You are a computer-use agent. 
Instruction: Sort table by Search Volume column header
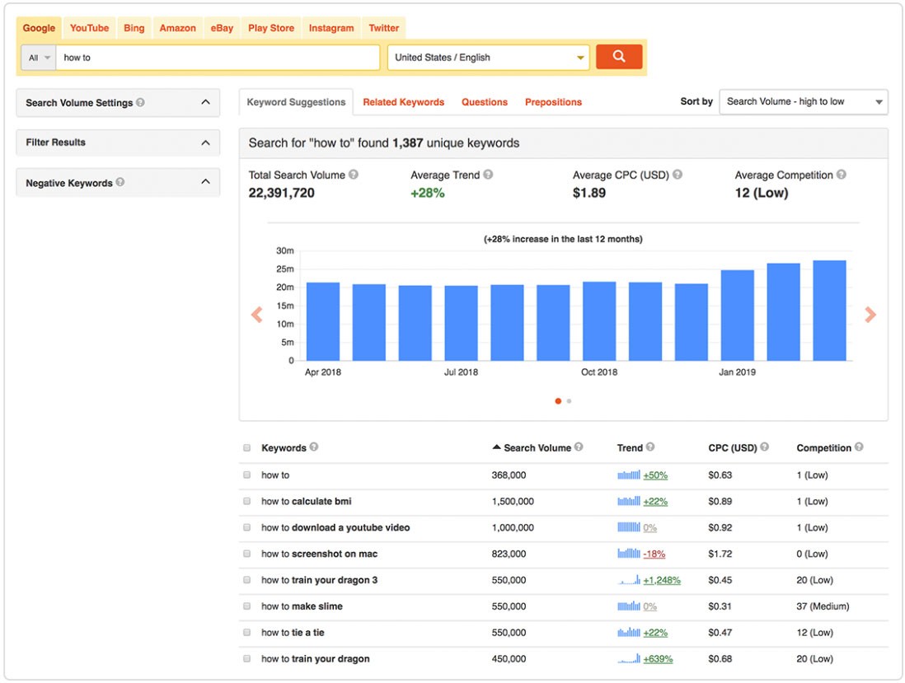coord(537,447)
